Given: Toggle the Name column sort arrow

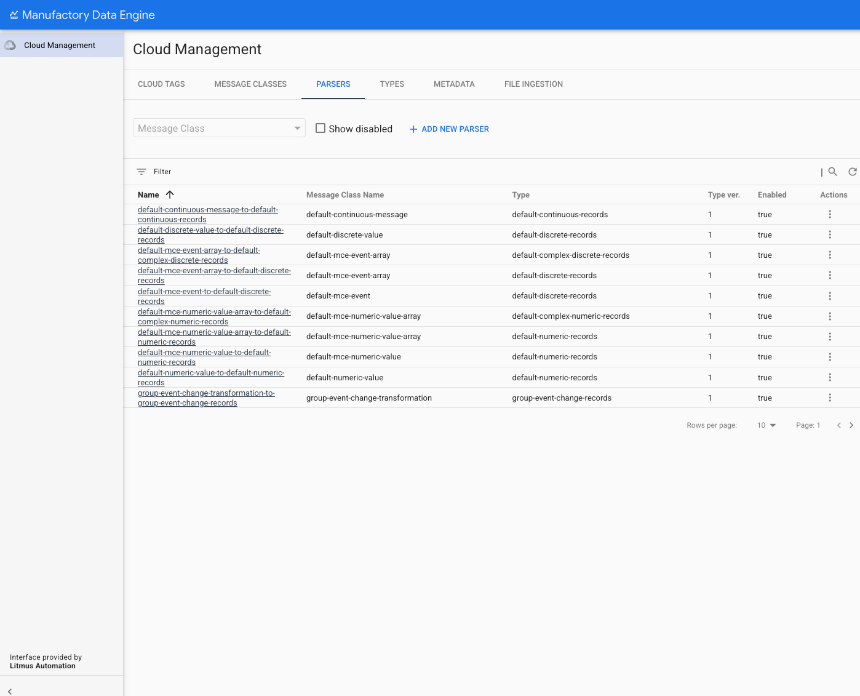Looking at the screenshot, I should point(170,194).
